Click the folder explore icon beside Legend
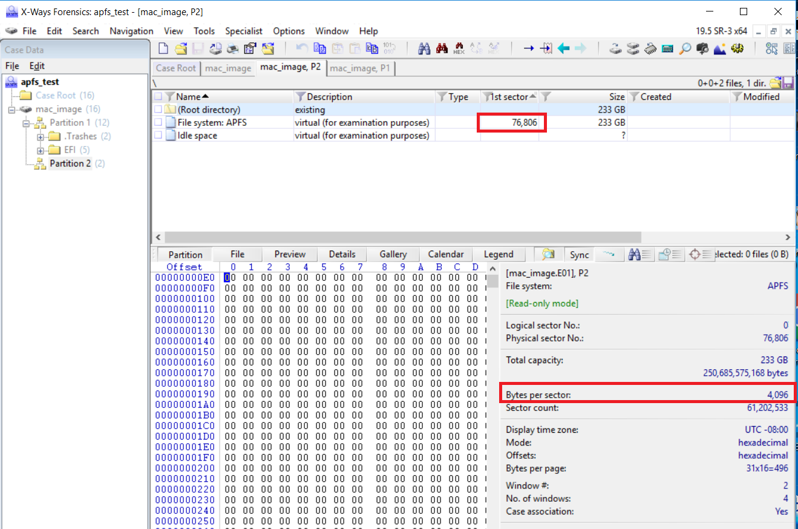The width and height of the screenshot is (798, 529). 548,255
